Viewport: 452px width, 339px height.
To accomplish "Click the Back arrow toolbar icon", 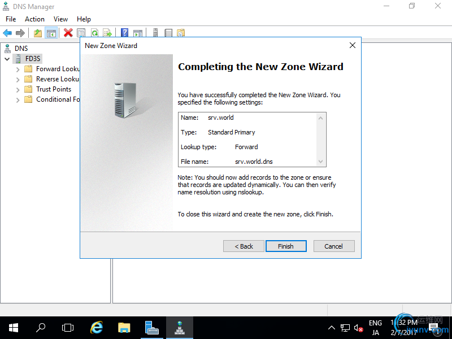I will [7, 33].
